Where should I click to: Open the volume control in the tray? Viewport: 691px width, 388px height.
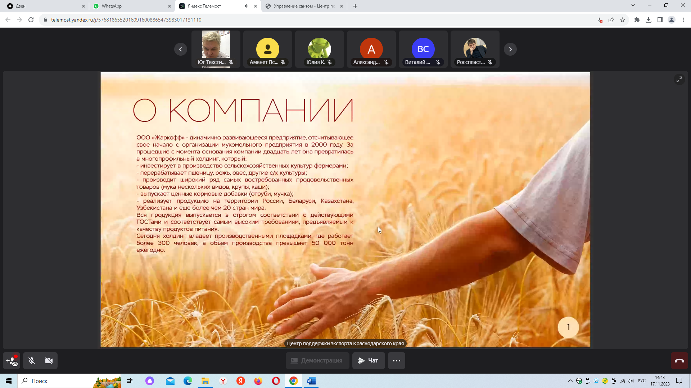[x=631, y=381]
